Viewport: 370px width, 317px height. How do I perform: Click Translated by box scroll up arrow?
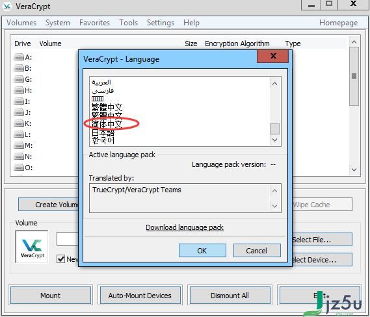(x=274, y=191)
